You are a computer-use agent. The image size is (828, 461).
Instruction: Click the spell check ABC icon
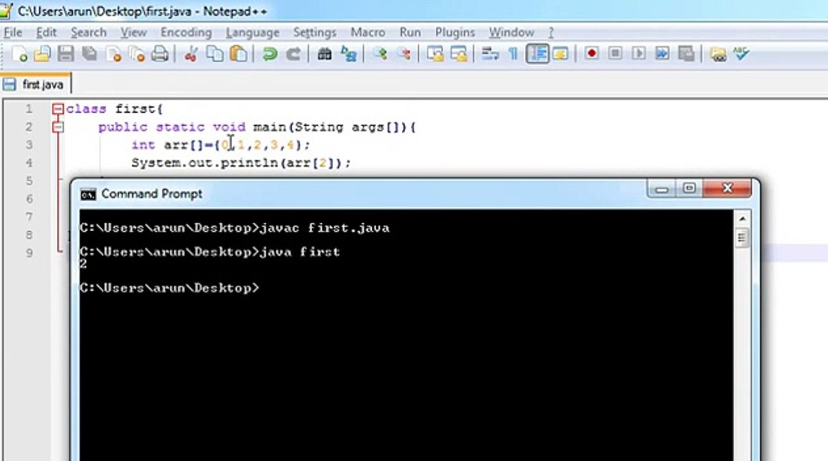click(x=741, y=54)
